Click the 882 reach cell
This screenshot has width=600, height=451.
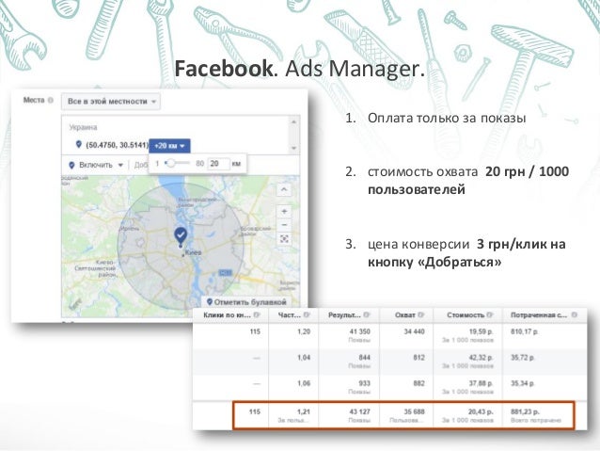(x=406, y=387)
